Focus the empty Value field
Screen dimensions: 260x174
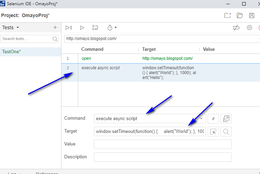point(163,144)
